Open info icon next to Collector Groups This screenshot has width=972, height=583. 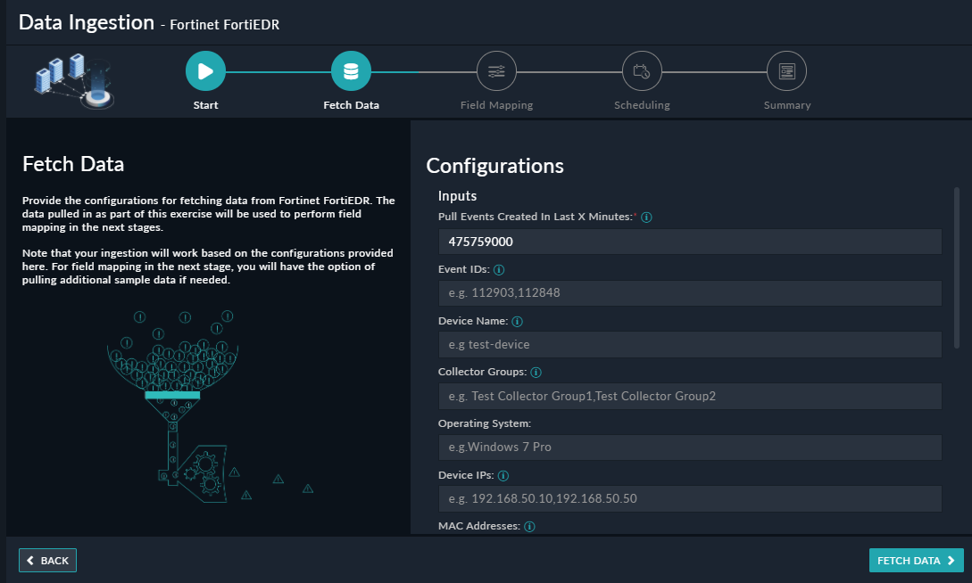pyautogui.click(x=536, y=372)
